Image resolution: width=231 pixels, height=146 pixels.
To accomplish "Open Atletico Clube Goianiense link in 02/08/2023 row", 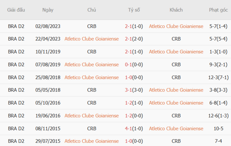I will click(x=176, y=26).
